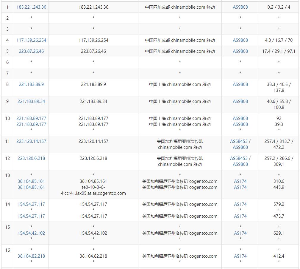
Task: Follow the 38.104.82.218 link in hop 16
Action: tap(31, 256)
